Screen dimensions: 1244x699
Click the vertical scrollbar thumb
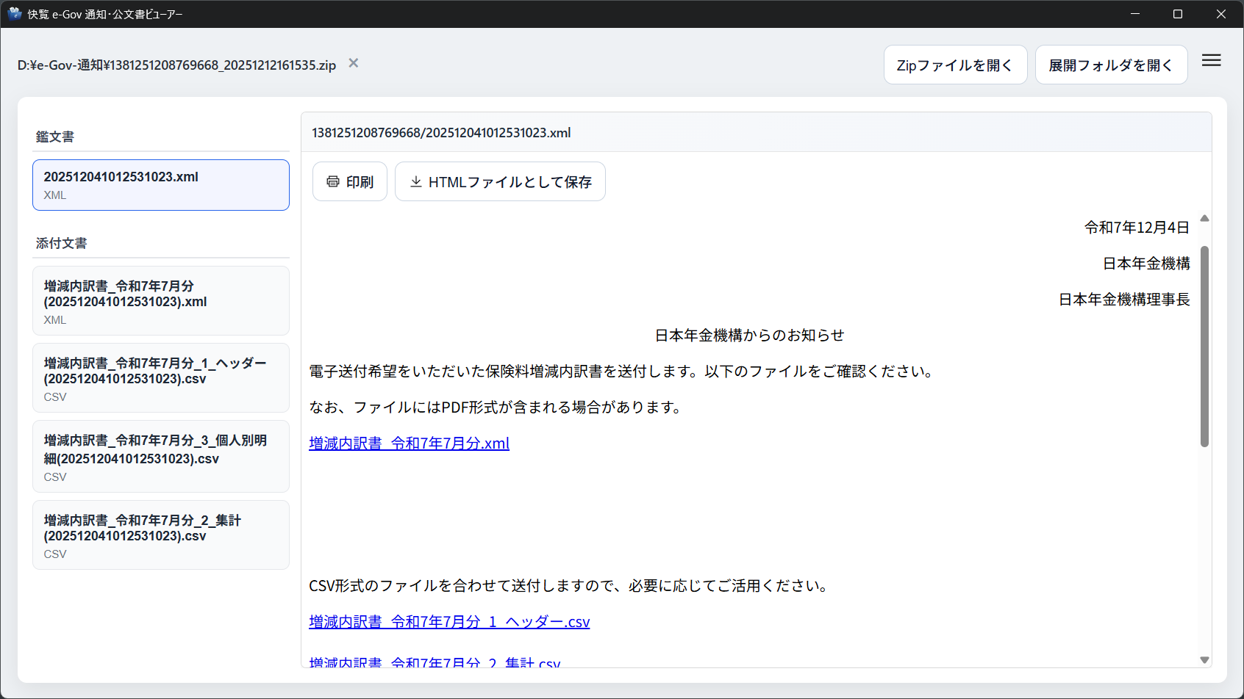pyautogui.click(x=1204, y=345)
